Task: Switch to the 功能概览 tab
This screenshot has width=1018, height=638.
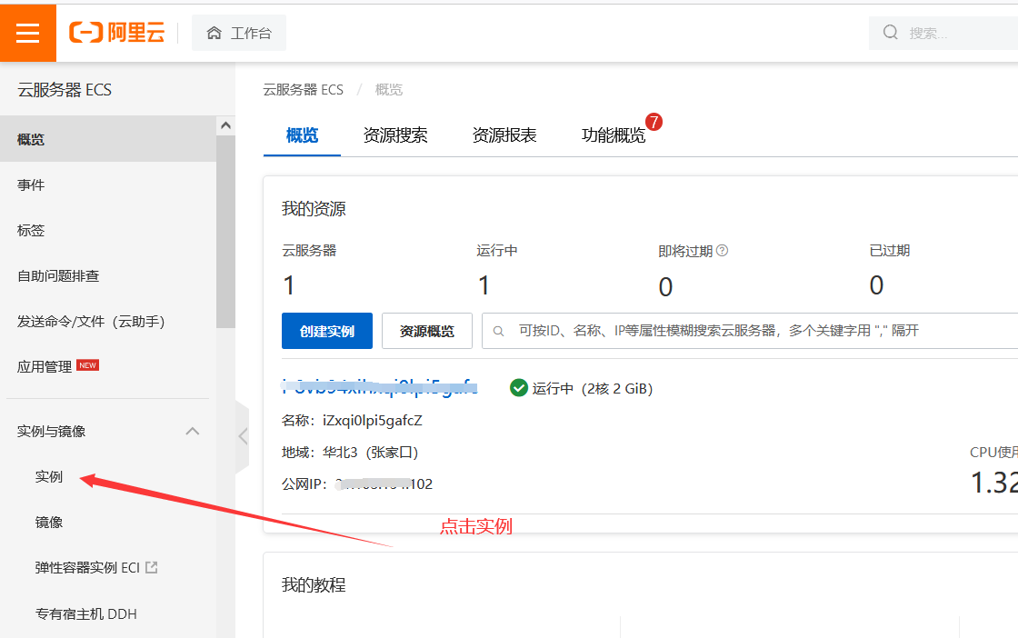Action: (614, 135)
